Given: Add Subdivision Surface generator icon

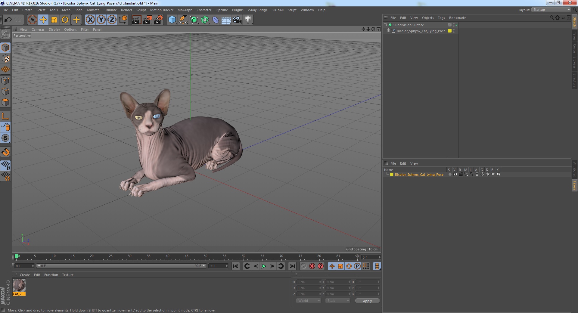Looking at the screenshot, I should [194, 20].
